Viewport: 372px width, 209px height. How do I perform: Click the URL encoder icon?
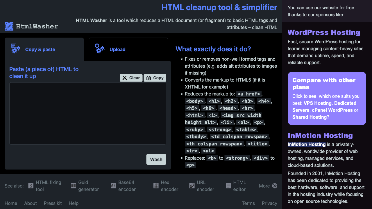click(x=192, y=186)
